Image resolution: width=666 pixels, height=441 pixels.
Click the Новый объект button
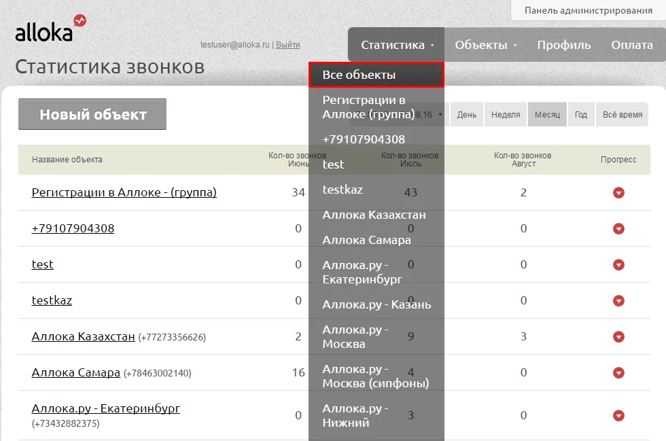click(x=92, y=114)
